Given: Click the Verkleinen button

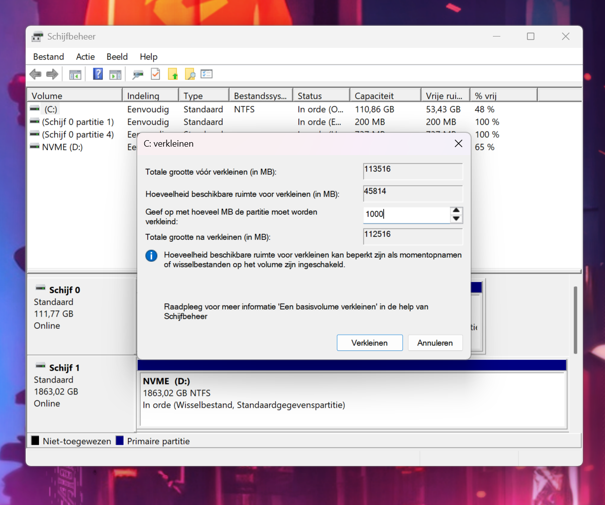Looking at the screenshot, I should tap(369, 343).
